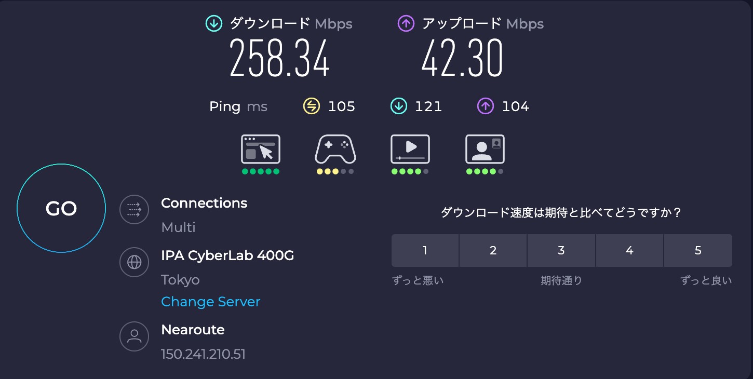Viewport: 753px width, 379px height.
Task: Click the purple upload ping icon
Action: [x=485, y=106]
